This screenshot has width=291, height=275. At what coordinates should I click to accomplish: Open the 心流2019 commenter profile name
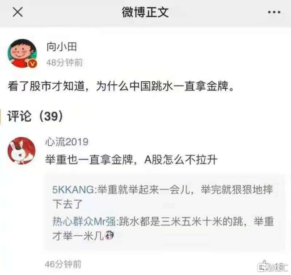pyautogui.click(x=67, y=142)
